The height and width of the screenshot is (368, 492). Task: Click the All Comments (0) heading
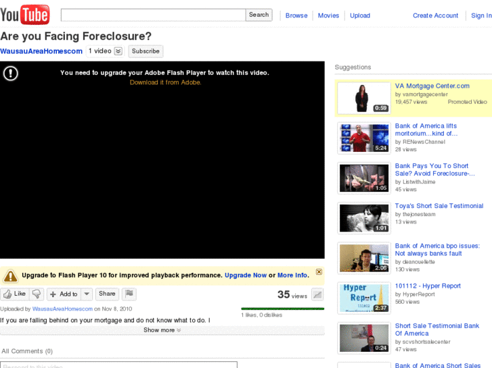(x=27, y=351)
